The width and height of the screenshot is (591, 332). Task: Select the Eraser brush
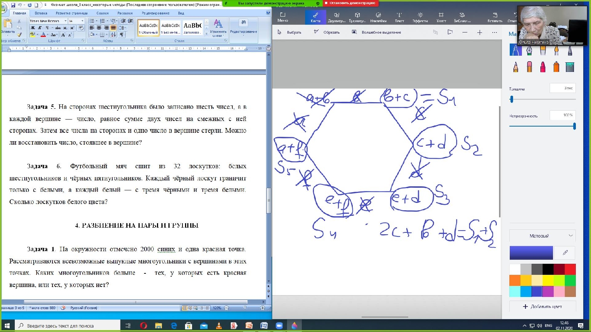[529, 67]
